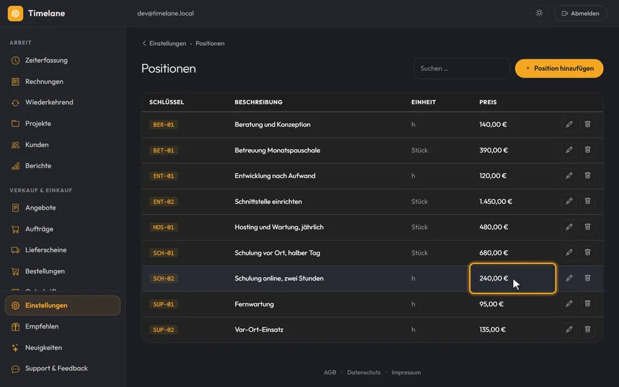Select the Beratung und Konzeption description
Image resolution: width=619 pixels, height=387 pixels.
click(272, 124)
